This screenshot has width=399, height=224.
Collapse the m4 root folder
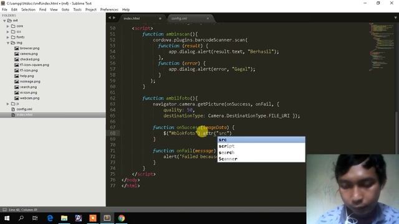point(4,21)
